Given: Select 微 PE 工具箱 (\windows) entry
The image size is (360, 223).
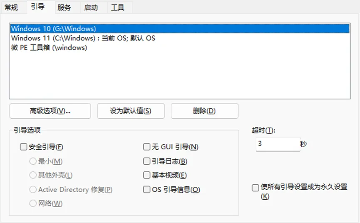Looking at the screenshot, I should 179,47.
